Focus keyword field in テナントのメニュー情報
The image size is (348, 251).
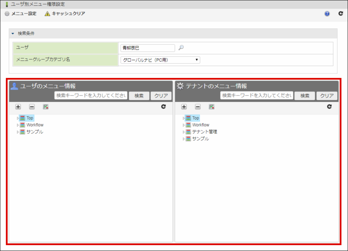pos(257,96)
